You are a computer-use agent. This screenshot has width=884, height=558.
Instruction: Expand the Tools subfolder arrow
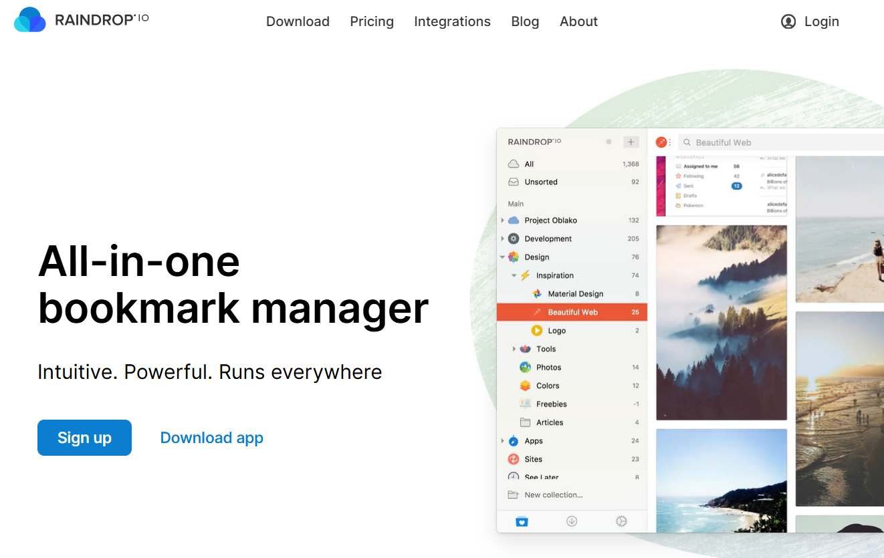(x=514, y=349)
